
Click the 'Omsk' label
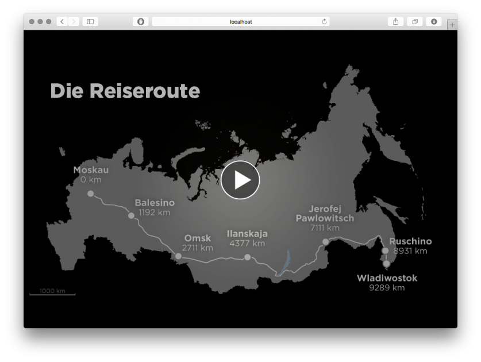(x=198, y=238)
